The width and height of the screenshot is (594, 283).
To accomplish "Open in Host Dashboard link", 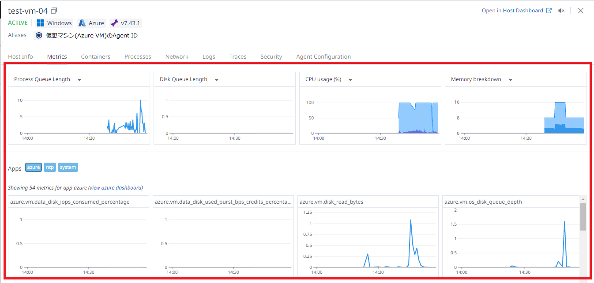I will pyautogui.click(x=512, y=11).
